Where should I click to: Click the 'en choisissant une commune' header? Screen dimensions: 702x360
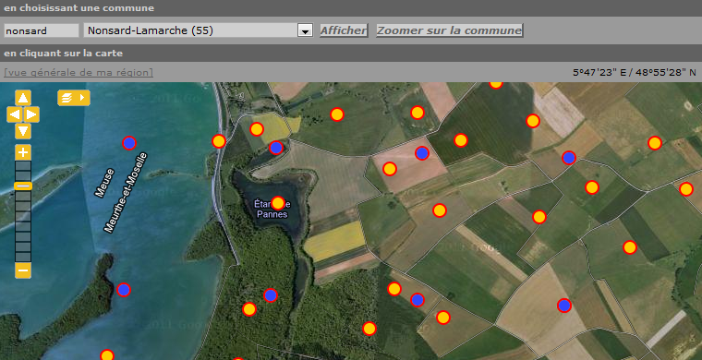pyautogui.click(x=79, y=8)
